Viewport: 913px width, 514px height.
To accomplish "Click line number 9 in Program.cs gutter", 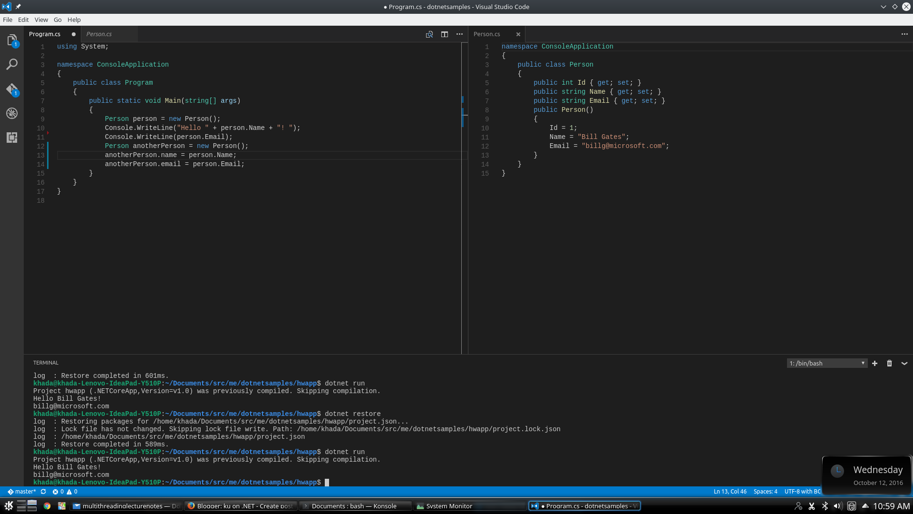I will tap(42, 119).
